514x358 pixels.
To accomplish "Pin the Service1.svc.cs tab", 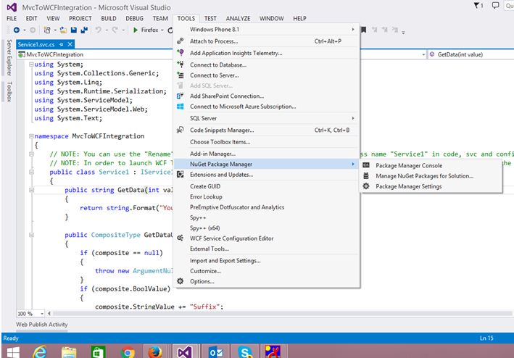I will (x=62, y=44).
